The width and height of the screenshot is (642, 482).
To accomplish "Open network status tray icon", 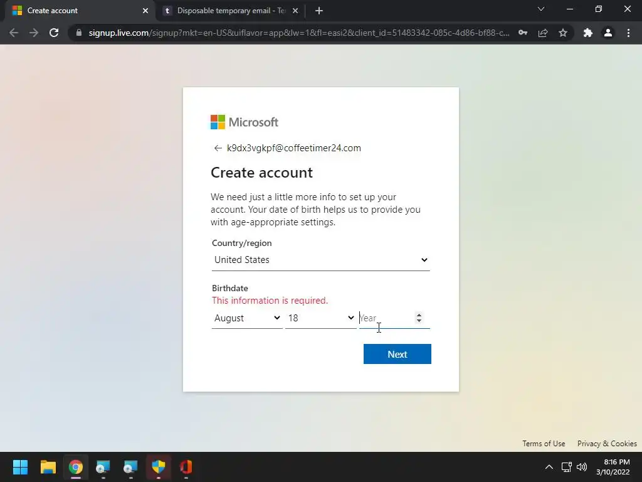I will click(x=567, y=467).
